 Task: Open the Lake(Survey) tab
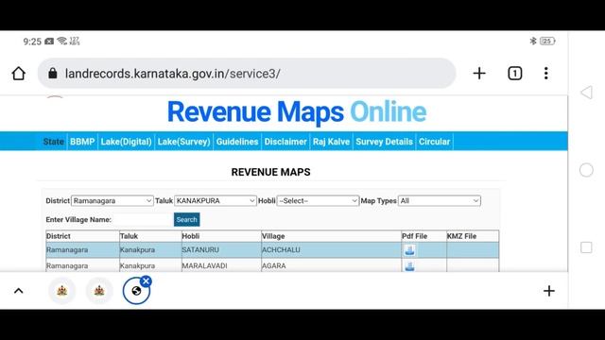[x=183, y=142]
